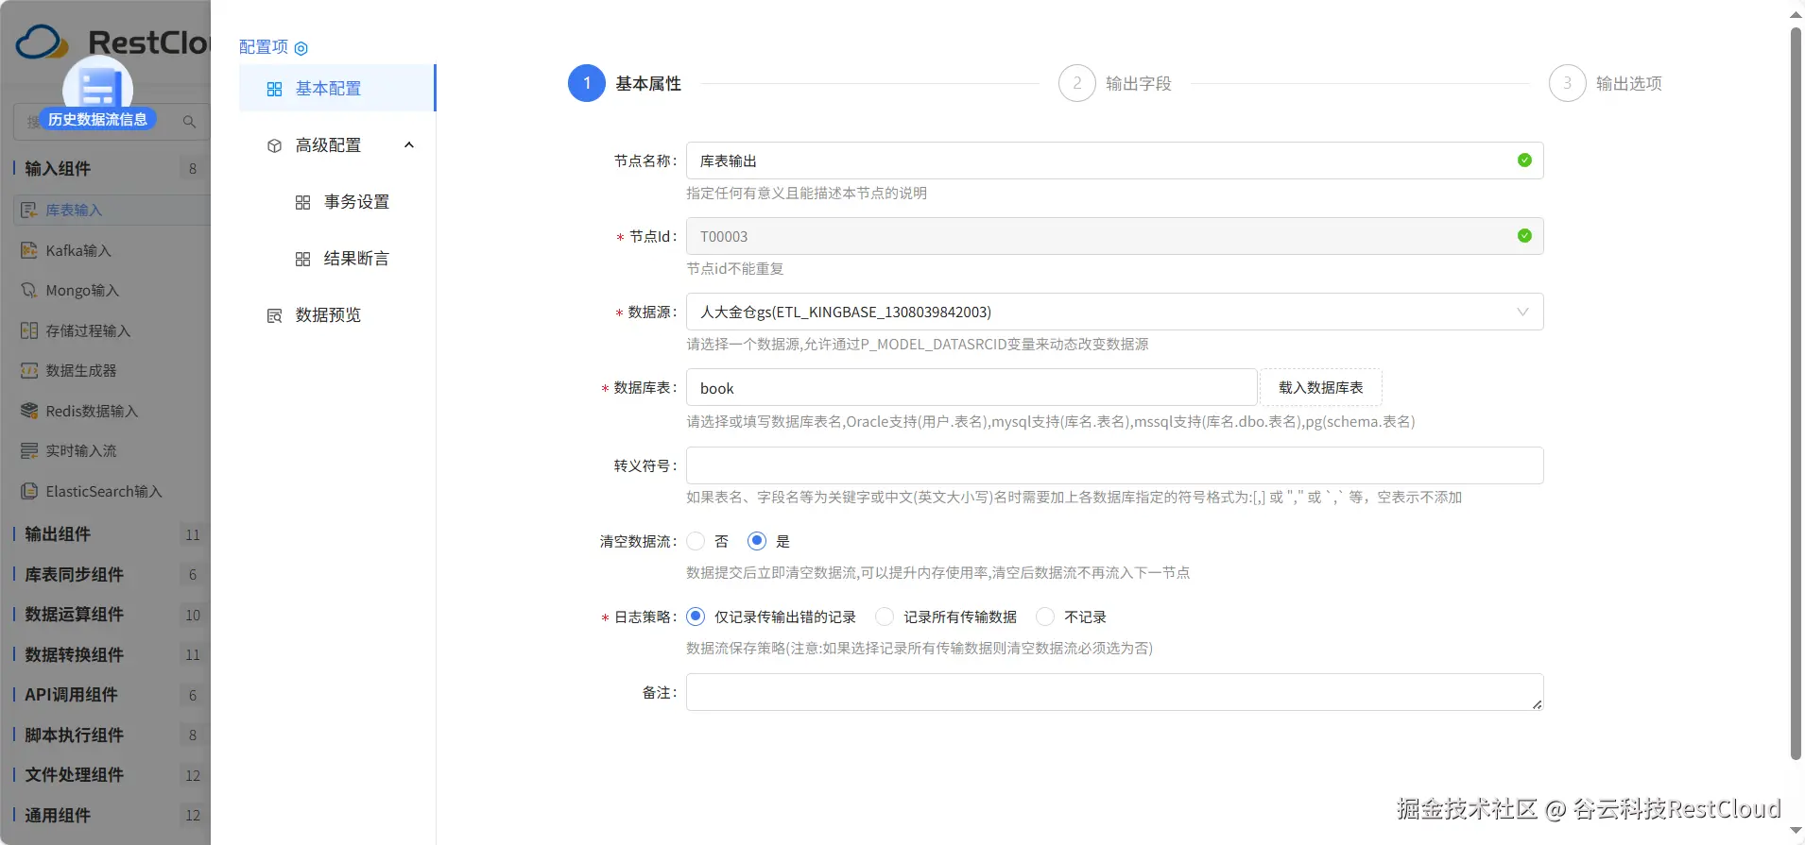This screenshot has width=1805, height=845.
Task: Click the 备注 textarea
Action: [1115, 692]
